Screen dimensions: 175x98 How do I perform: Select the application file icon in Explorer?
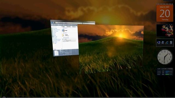click(63, 30)
